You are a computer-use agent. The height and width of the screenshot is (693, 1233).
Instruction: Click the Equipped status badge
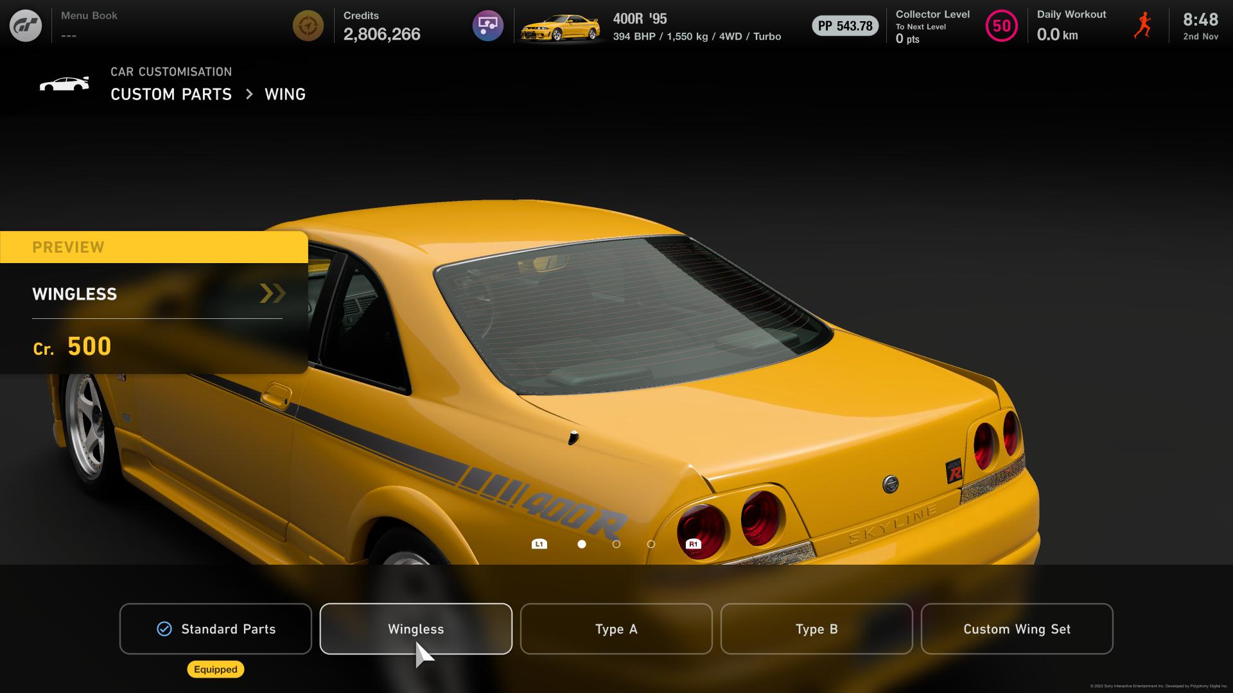pos(216,669)
